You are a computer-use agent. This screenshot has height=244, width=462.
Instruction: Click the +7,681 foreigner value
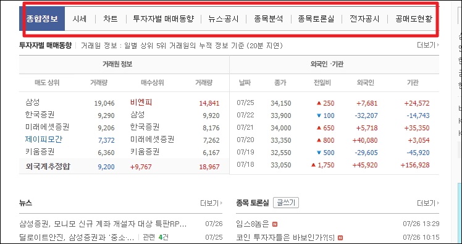pos(367,103)
